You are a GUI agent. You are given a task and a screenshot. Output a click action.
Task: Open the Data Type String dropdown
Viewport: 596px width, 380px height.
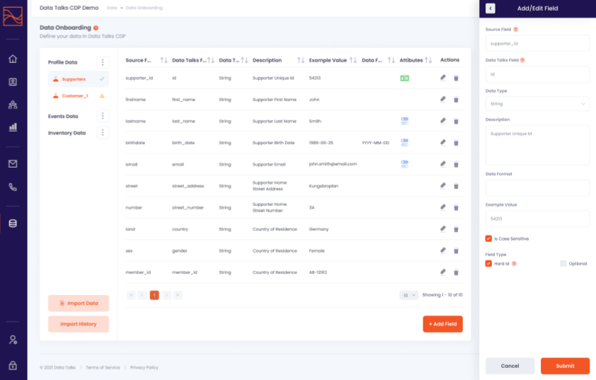tap(537, 104)
